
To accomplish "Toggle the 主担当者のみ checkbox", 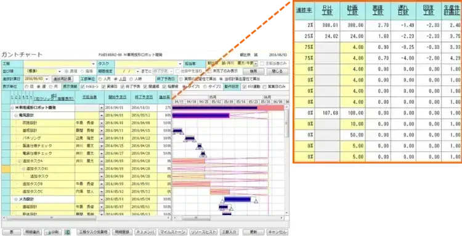I will (x=262, y=63).
